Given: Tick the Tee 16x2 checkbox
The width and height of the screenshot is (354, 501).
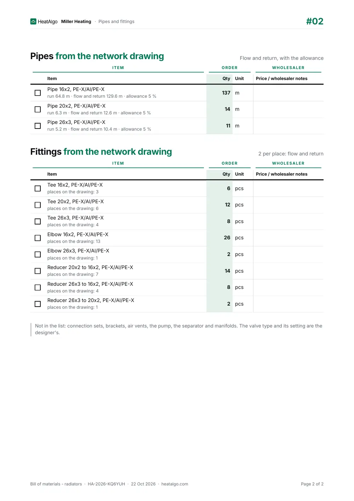Looking at the screenshot, I should [x=38, y=188].
